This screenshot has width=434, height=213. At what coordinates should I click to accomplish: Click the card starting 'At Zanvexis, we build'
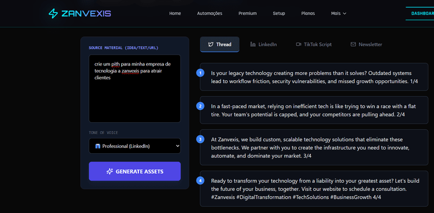(x=314, y=147)
